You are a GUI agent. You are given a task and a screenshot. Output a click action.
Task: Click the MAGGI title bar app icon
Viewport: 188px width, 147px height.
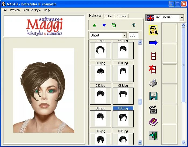coord(4,4)
